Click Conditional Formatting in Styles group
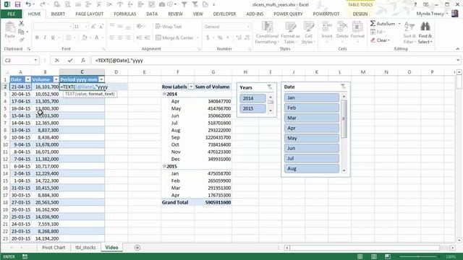The height and width of the screenshot is (260, 463). coord(267,33)
